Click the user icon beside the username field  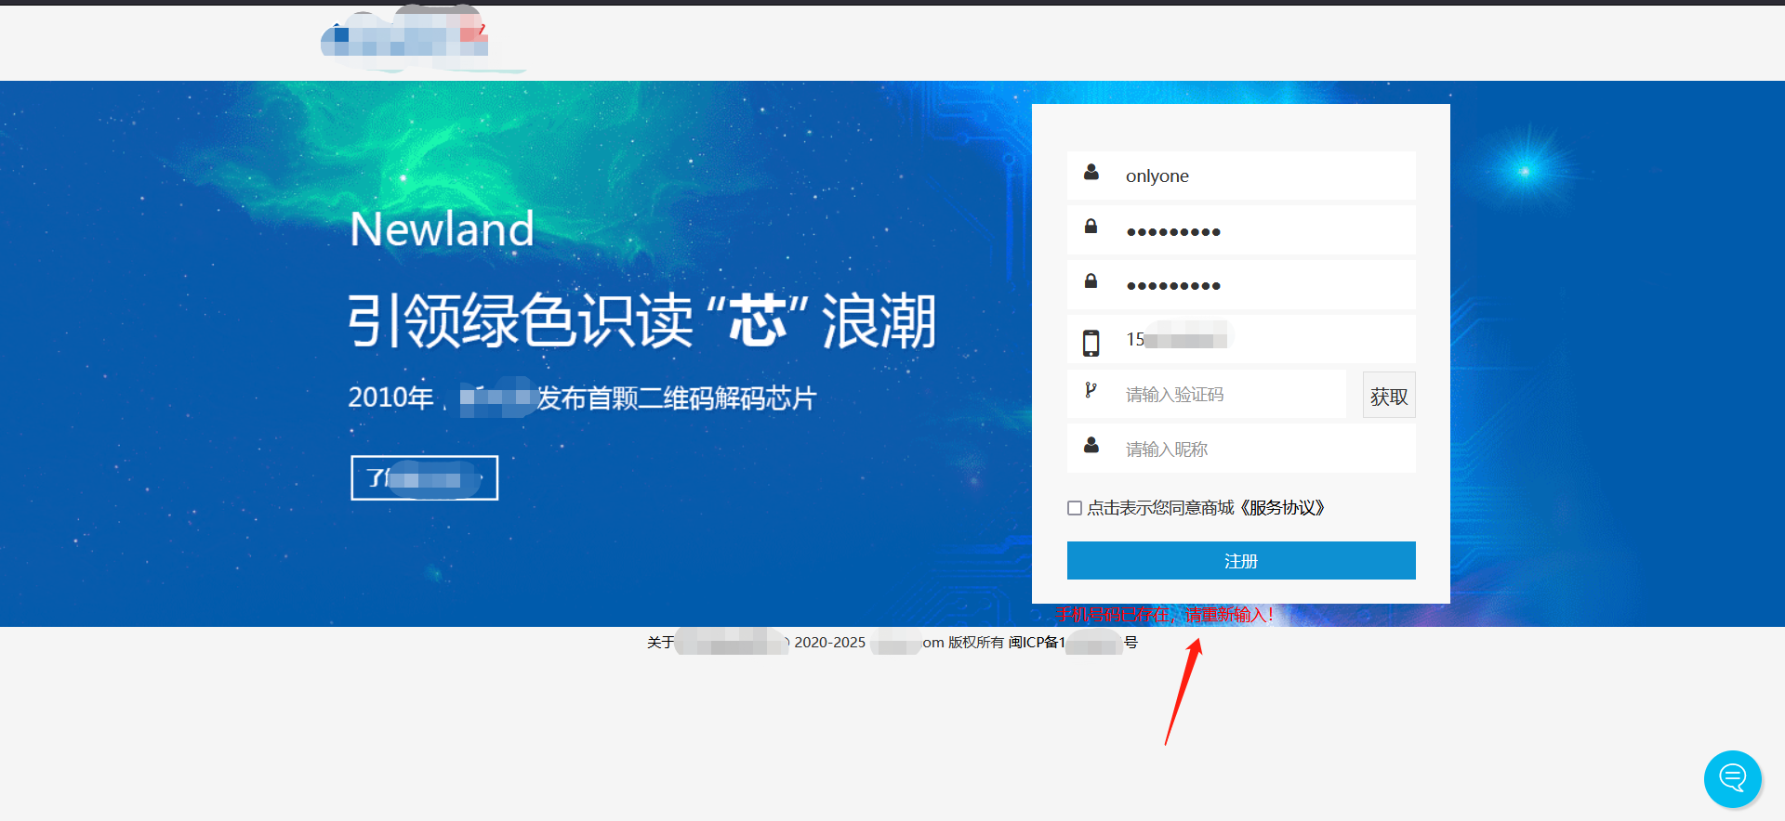pos(1091,173)
